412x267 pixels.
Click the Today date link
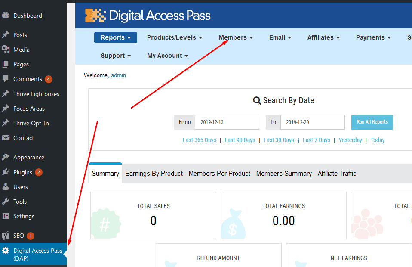click(378, 140)
